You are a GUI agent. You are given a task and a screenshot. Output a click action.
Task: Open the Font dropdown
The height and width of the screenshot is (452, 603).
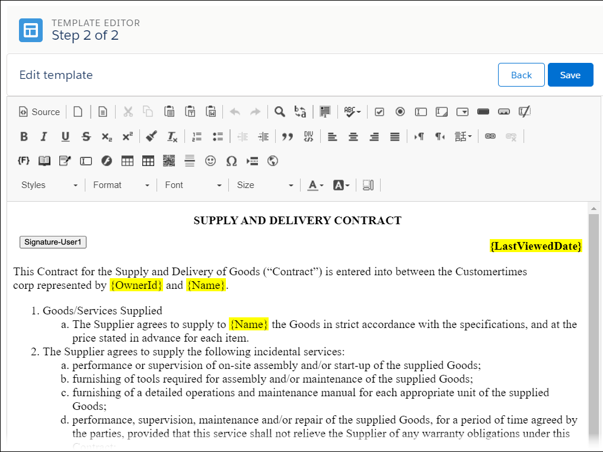193,184
